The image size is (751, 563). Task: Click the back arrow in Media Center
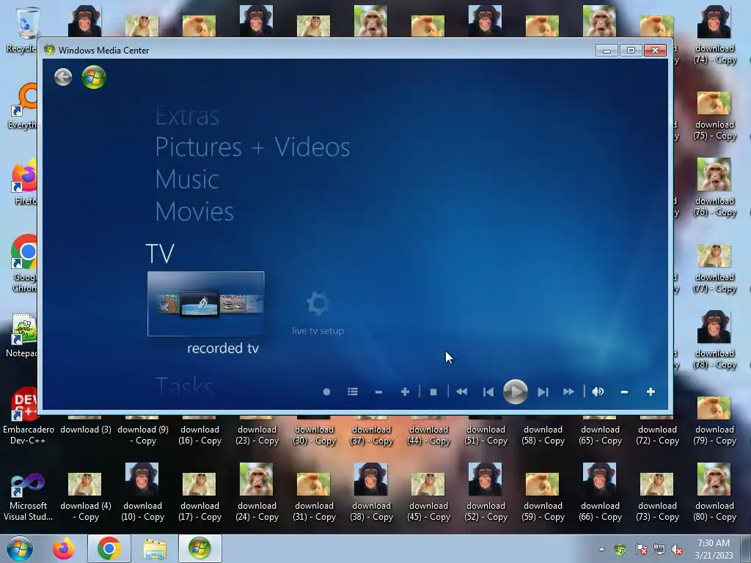(63, 77)
